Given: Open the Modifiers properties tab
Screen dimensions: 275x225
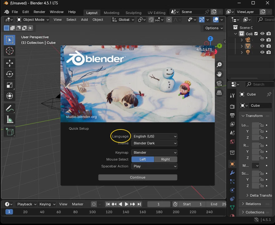Looking at the screenshot, I should [x=232, y=173].
